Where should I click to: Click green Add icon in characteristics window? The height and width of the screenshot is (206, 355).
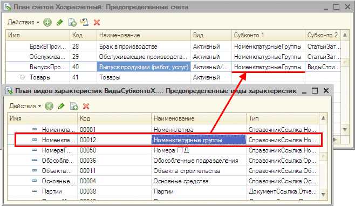pyautogui.click(x=49, y=106)
